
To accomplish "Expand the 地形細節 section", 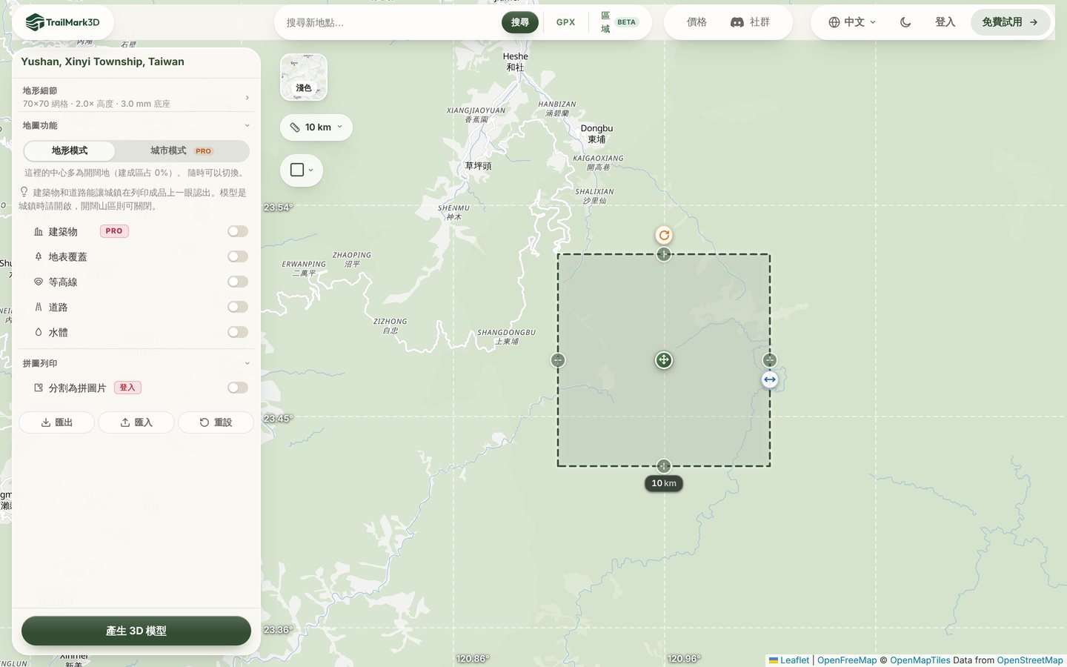I will point(136,97).
